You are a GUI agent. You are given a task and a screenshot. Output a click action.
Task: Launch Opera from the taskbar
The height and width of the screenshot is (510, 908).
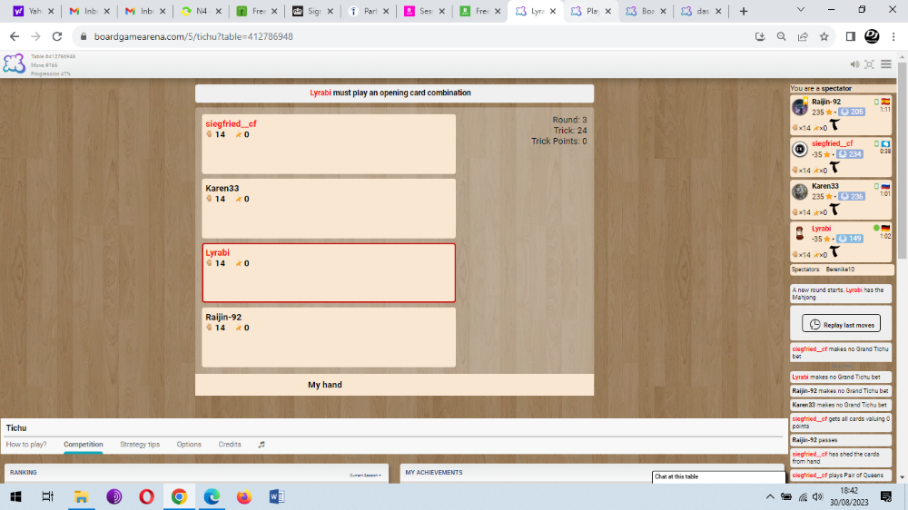[146, 496]
